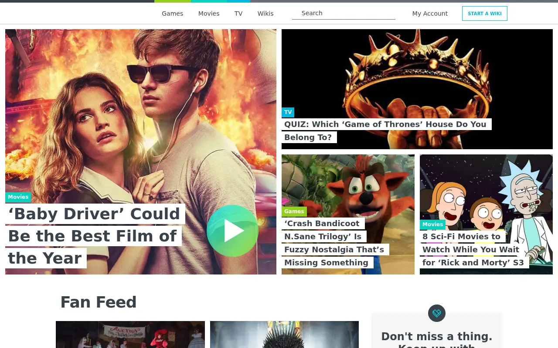Open the Game of Thrones house quiz
This screenshot has height=348, width=558.
click(387, 130)
